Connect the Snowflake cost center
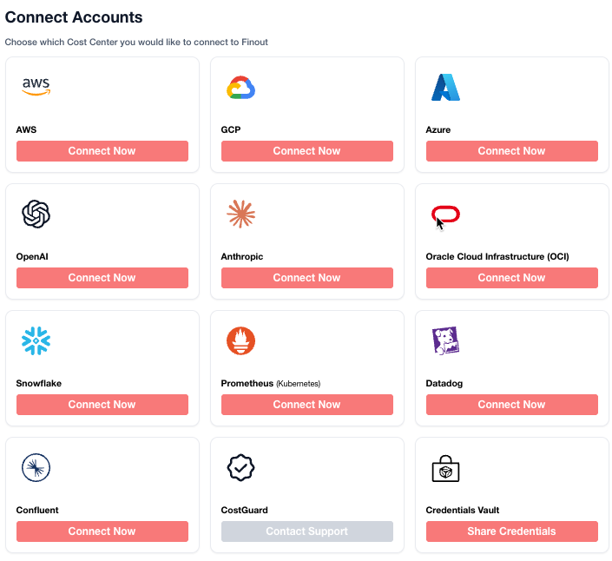 tap(102, 405)
